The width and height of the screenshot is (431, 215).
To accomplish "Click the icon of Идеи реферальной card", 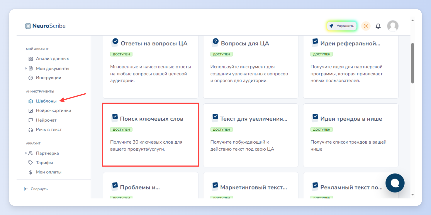I will 315,42.
